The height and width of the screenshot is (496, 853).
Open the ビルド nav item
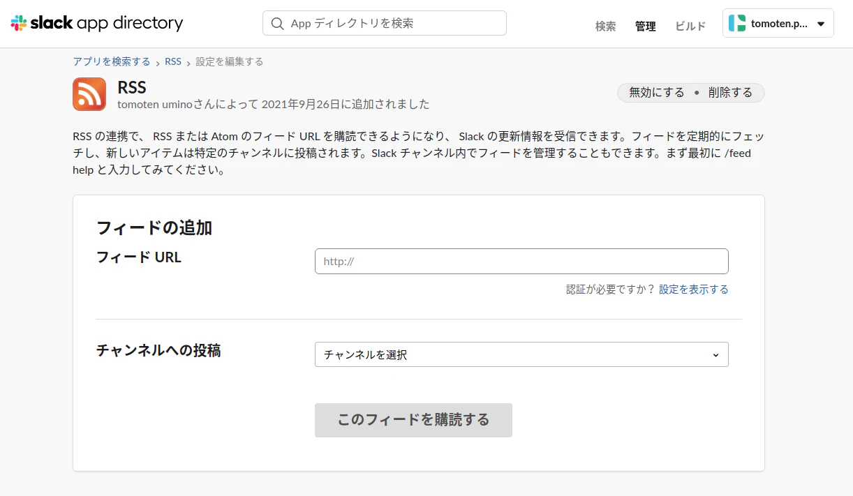pyautogui.click(x=690, y=27)
